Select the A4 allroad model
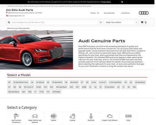 [40, 82]
